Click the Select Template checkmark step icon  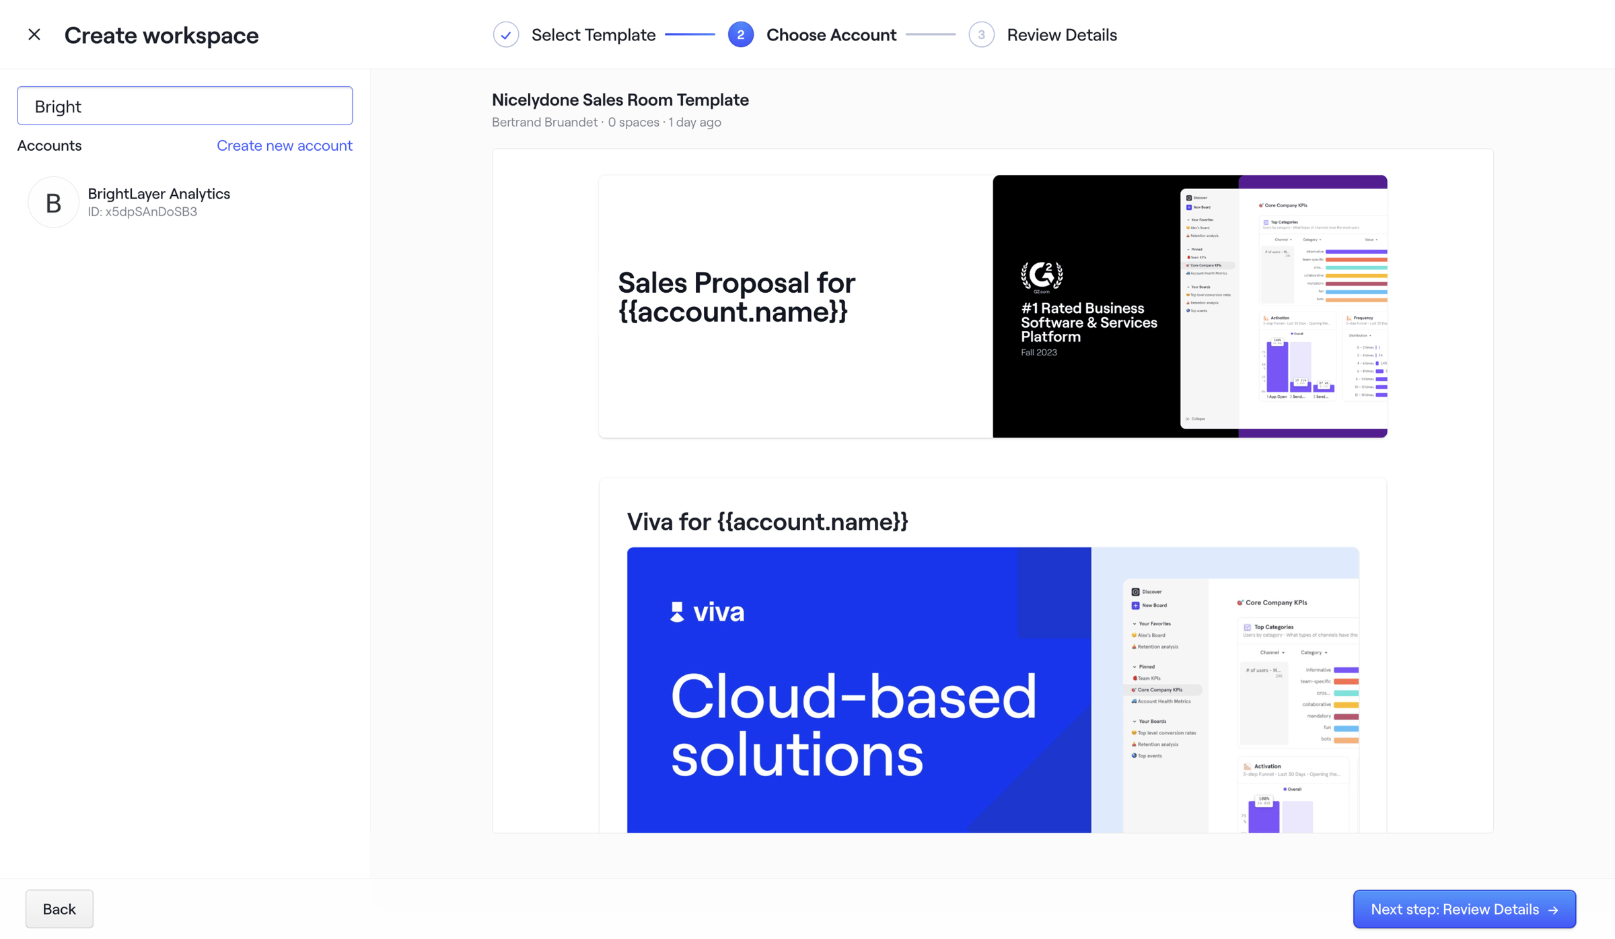point(505,34)
